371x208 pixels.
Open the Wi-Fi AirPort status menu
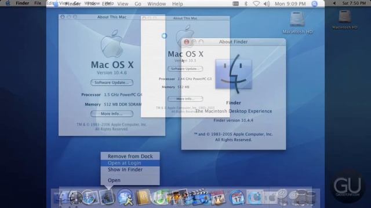(256, 4)
